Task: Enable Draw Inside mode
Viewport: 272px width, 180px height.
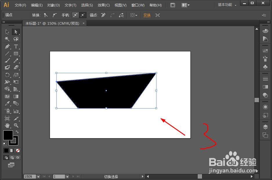Action: 18,157
